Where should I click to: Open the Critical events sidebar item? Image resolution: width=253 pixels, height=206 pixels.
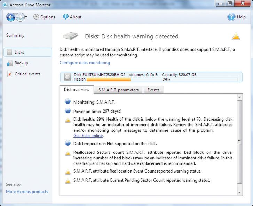click(x=27, y=74)
